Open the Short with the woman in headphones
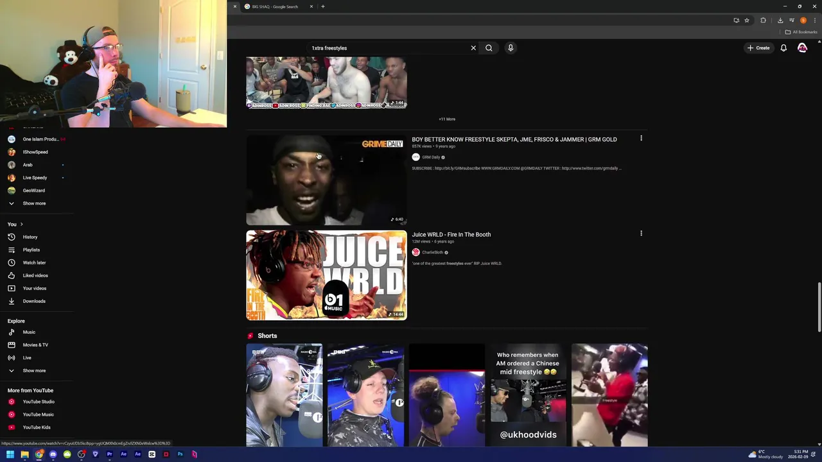The height and width of the screenshot is (462, 822). tap(447, 395)
